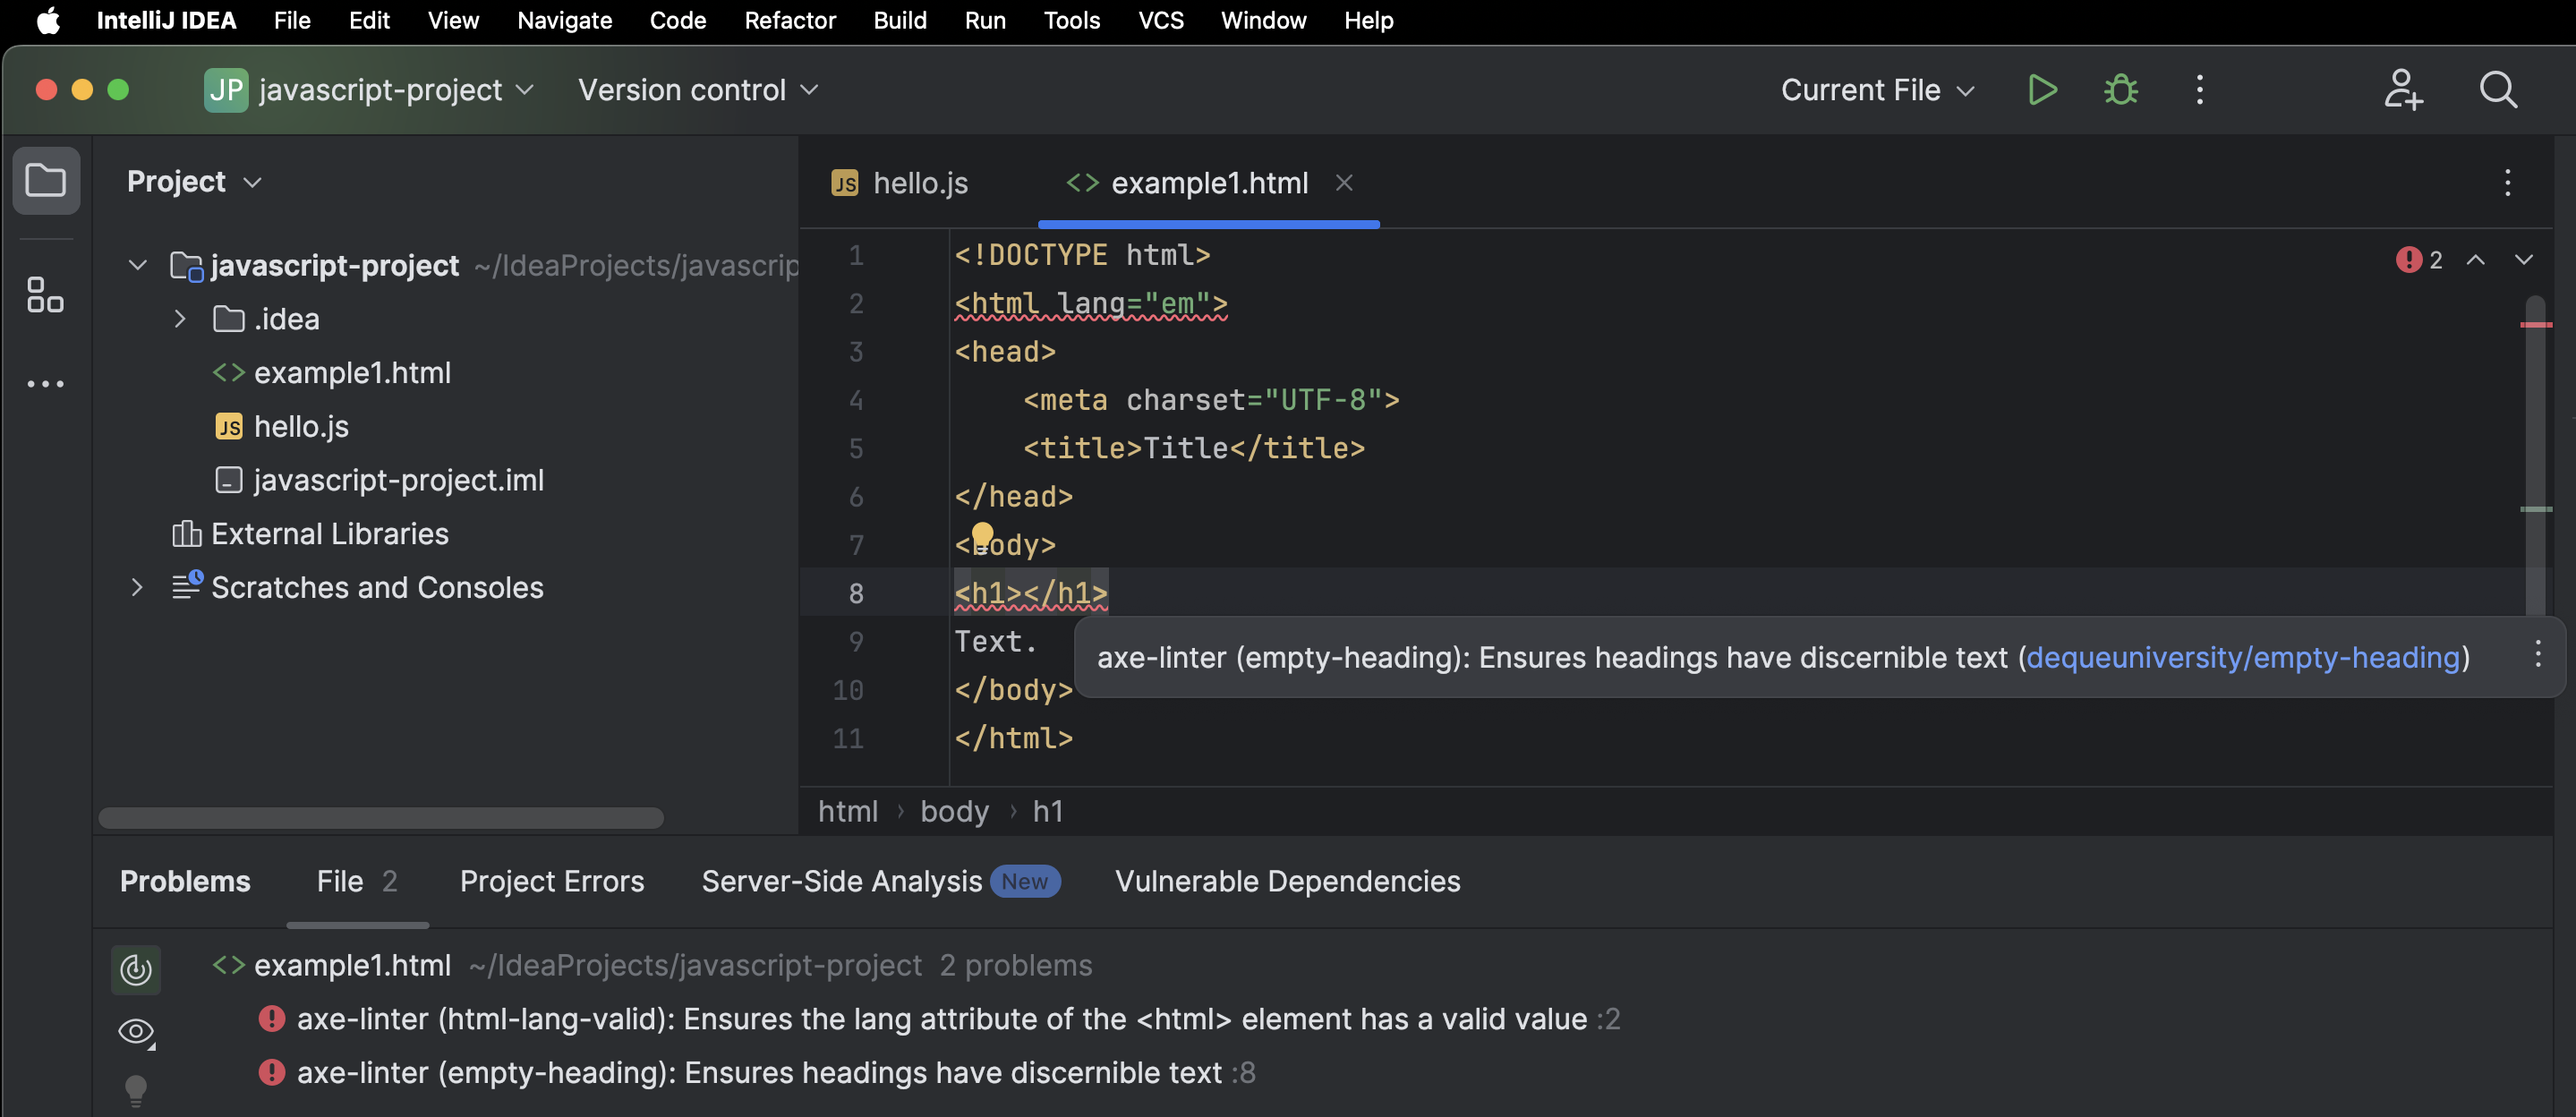The image size is (2576, 1117).
Task: Click the next highlighted error arrow
Action: [2525, 259]
